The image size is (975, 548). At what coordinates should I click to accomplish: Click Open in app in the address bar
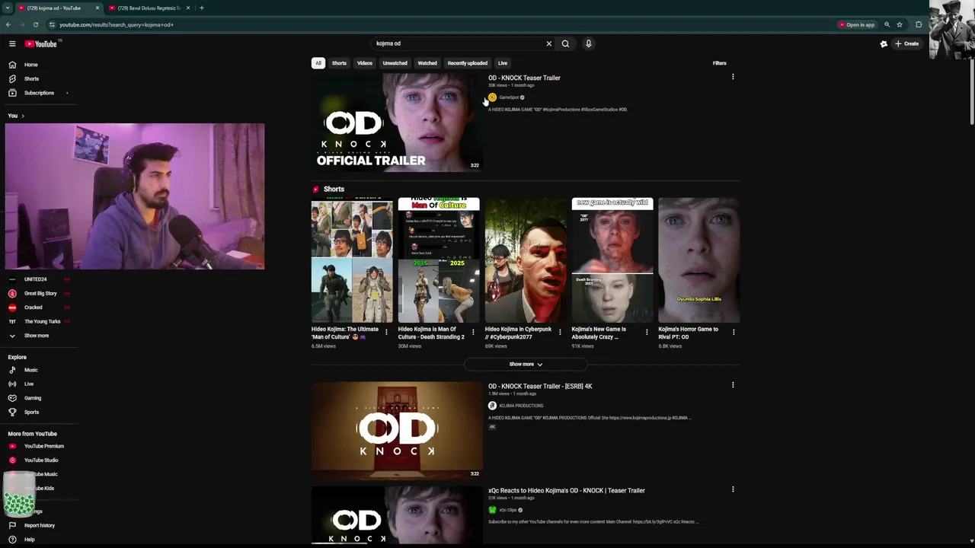857,24
